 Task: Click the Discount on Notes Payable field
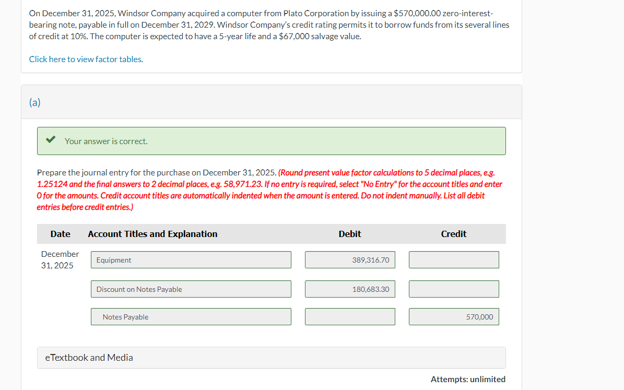pyautogui.click(x=191, y=289)
